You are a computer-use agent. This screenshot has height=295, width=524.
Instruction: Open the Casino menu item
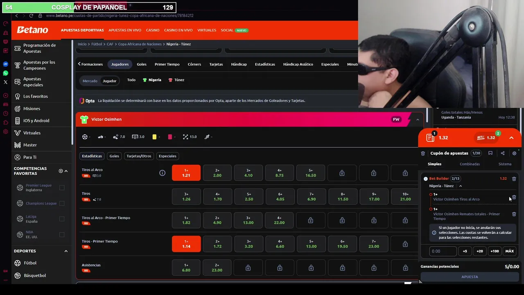pos(153,30)
